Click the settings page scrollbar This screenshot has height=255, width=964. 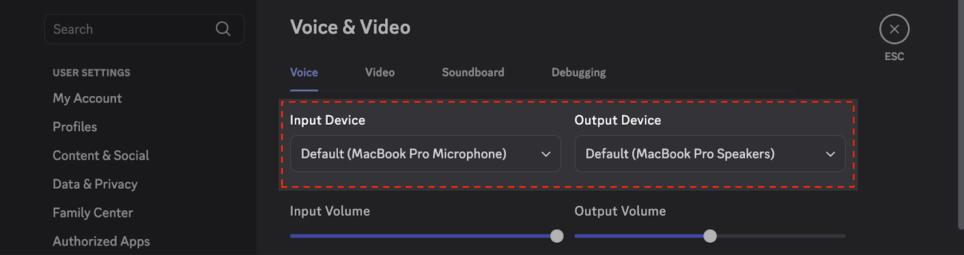pos(960,115)
